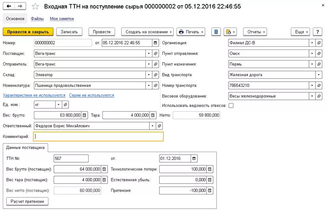Open the Весовое оборудование record
The height and width of the screenshot is (211, 327).
point(319,96)
